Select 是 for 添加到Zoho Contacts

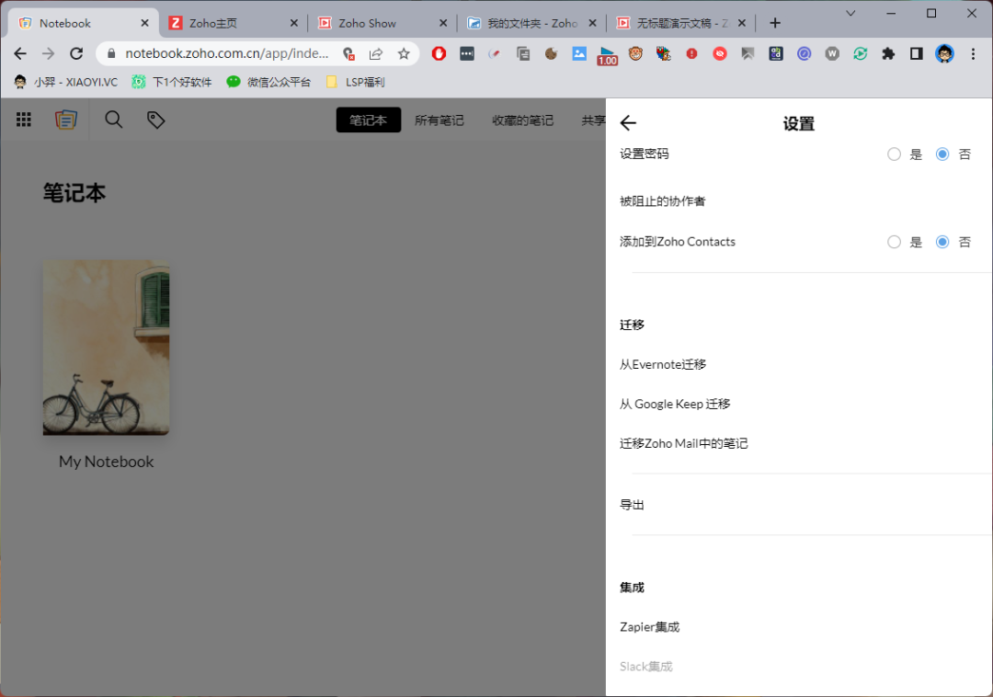click(894, 242)
